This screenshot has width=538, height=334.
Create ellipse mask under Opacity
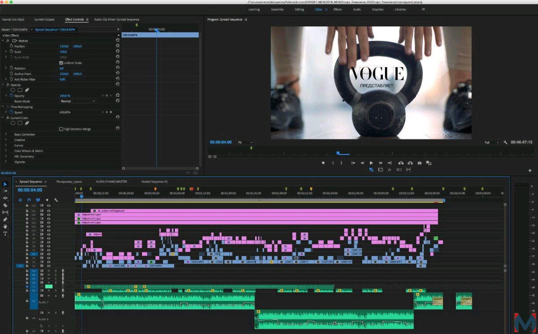click(13, 90)
